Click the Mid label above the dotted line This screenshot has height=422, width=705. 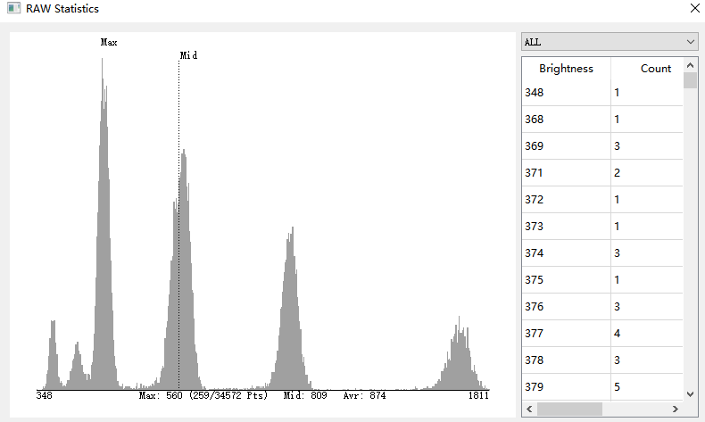coord(188,55)
